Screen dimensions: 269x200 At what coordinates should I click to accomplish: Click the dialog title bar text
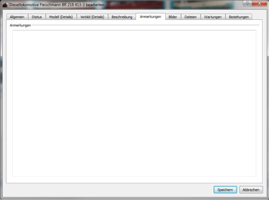coord(56,5)
